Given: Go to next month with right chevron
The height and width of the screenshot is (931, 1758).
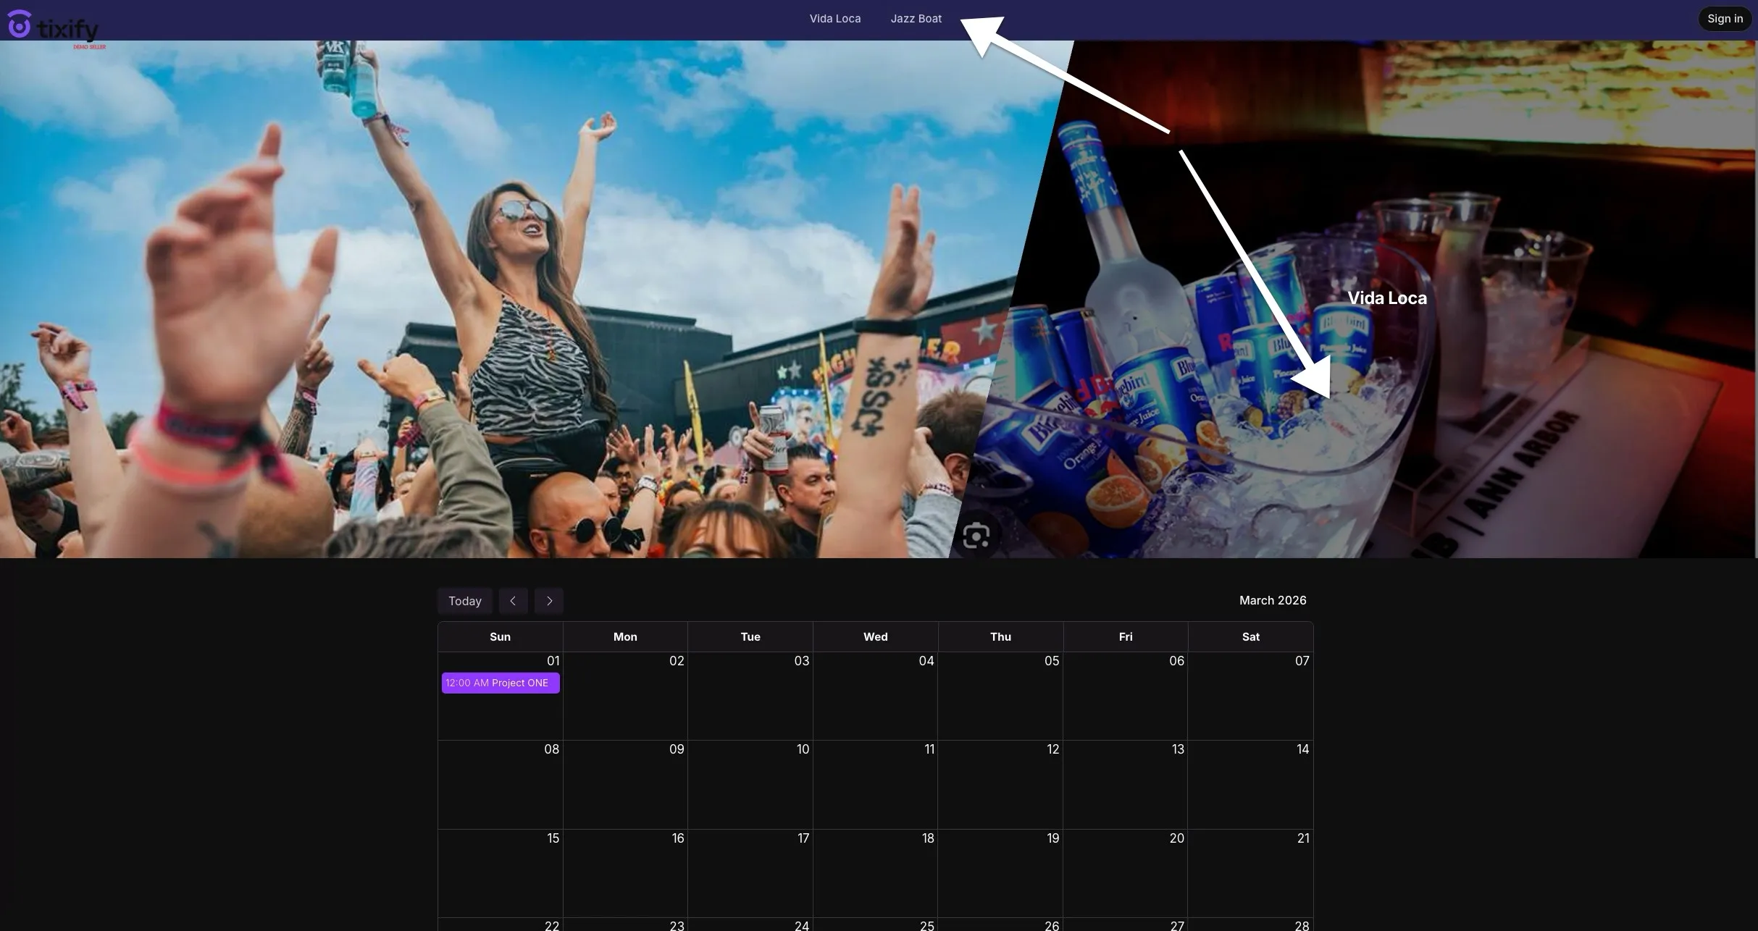Looking at the screenshot, I should 549,601.
